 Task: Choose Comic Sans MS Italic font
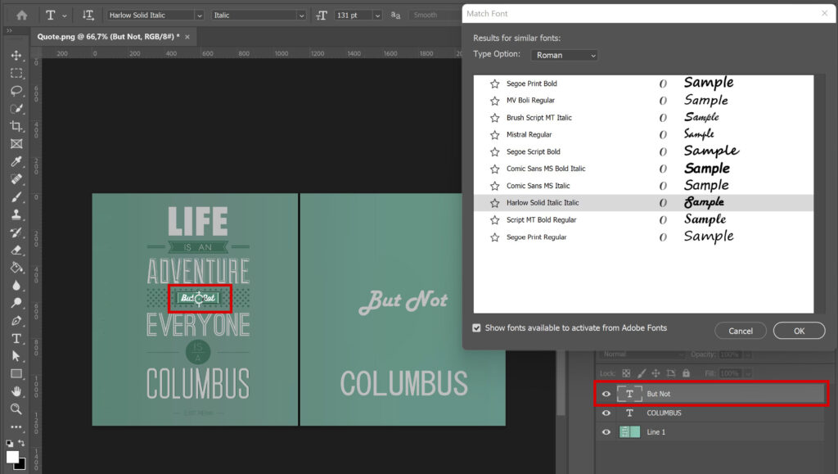pyautogui.click(x=643, y=186)
